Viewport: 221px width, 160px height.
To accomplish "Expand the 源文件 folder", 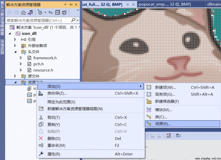I will 15,76.
